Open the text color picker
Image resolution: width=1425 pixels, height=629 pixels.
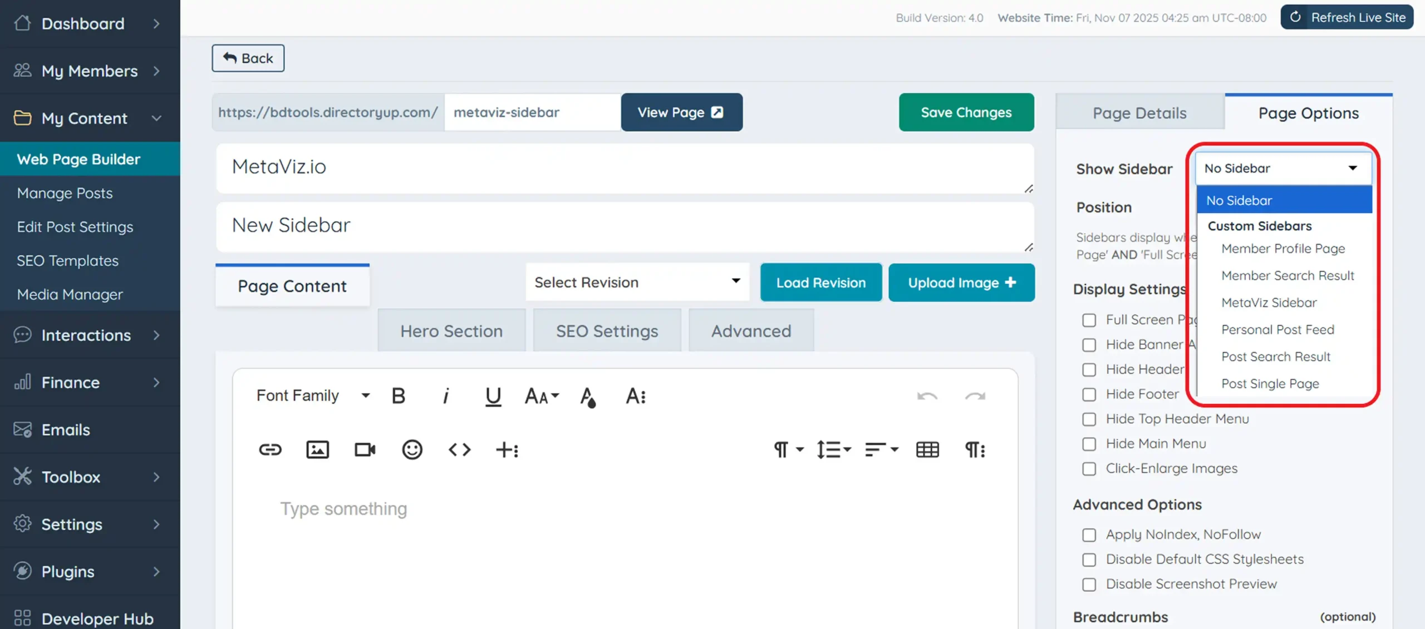point(588,397)
